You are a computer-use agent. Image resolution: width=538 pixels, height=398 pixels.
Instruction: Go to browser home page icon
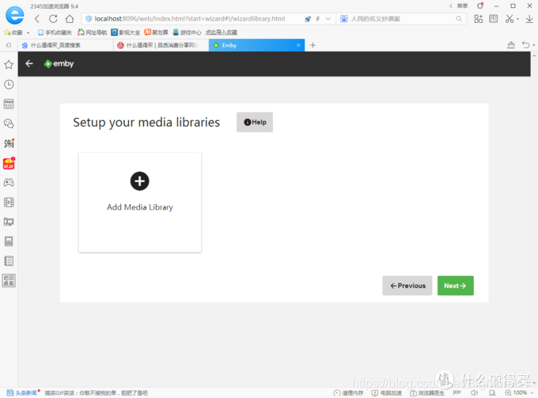pos(70,19)
